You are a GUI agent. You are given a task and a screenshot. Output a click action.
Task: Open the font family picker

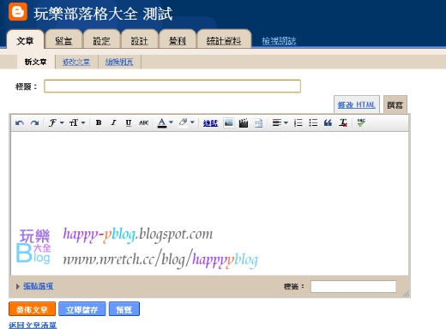(x=56, y=122)
